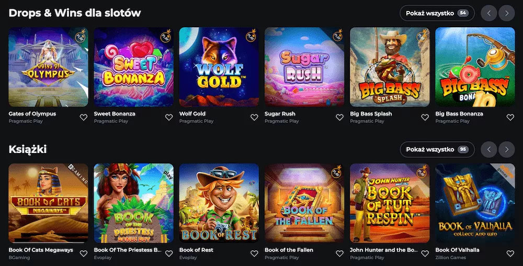The height and width of the screenshot is (266, 523).
Task: Click the Gates of Olympus title link
Action: pyautogui.click(x=32, y=113)
